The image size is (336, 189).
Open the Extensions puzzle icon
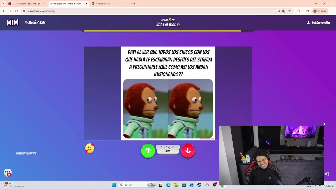tap(298, 11)
